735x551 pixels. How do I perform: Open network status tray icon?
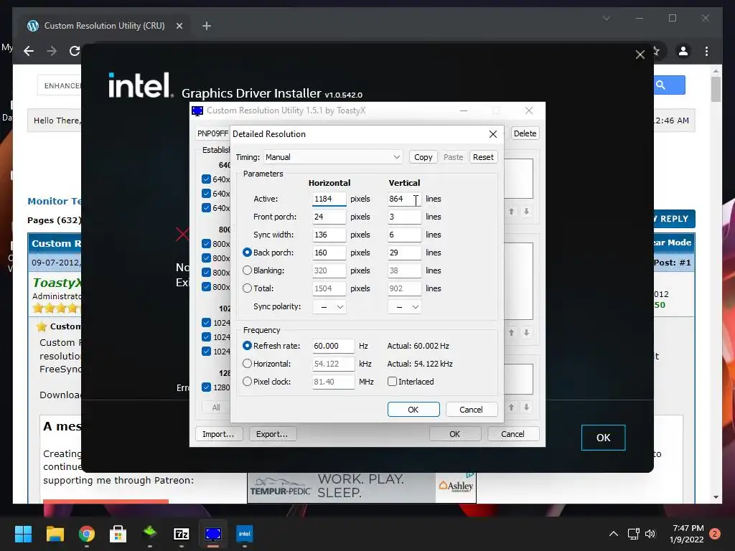click(x=633, y=534)
